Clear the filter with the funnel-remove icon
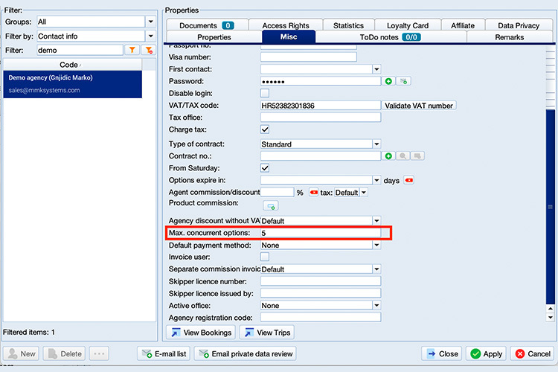Viewport: 558px width, 372px height. (149, 51)
